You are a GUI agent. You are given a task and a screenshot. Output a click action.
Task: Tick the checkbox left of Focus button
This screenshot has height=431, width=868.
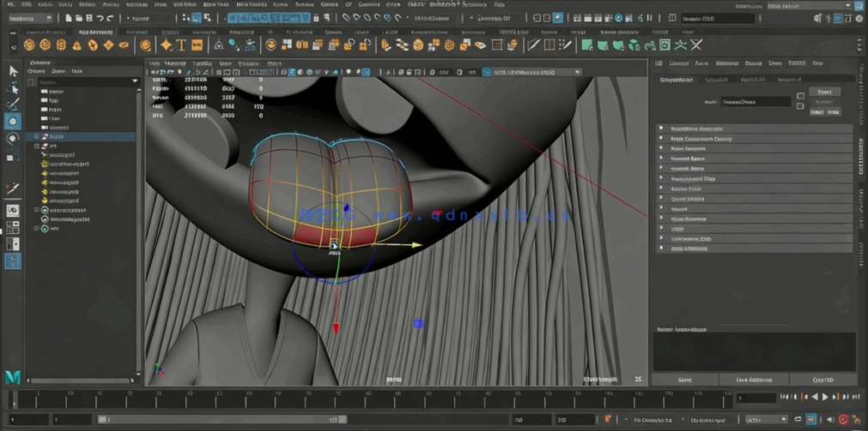pyautogui.click(x=800, y=94)
